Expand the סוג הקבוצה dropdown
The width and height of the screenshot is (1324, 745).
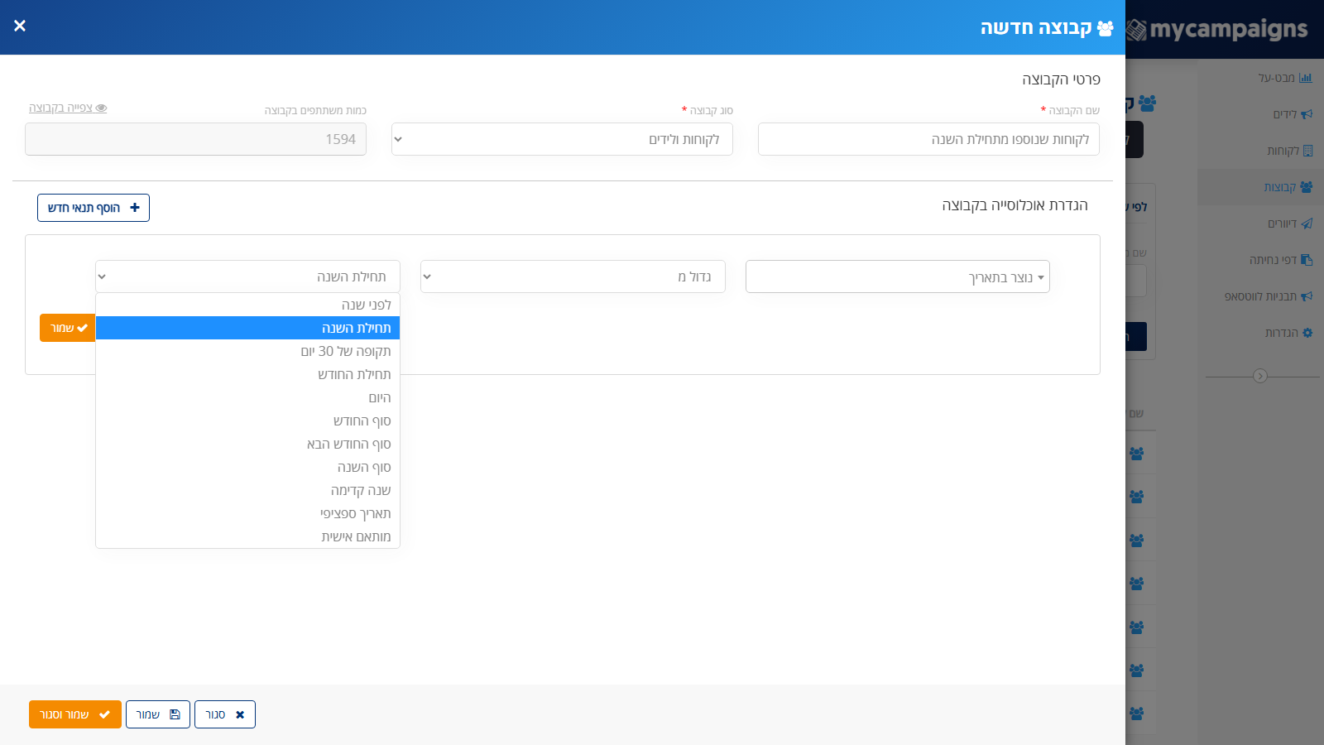pos(562,139)
